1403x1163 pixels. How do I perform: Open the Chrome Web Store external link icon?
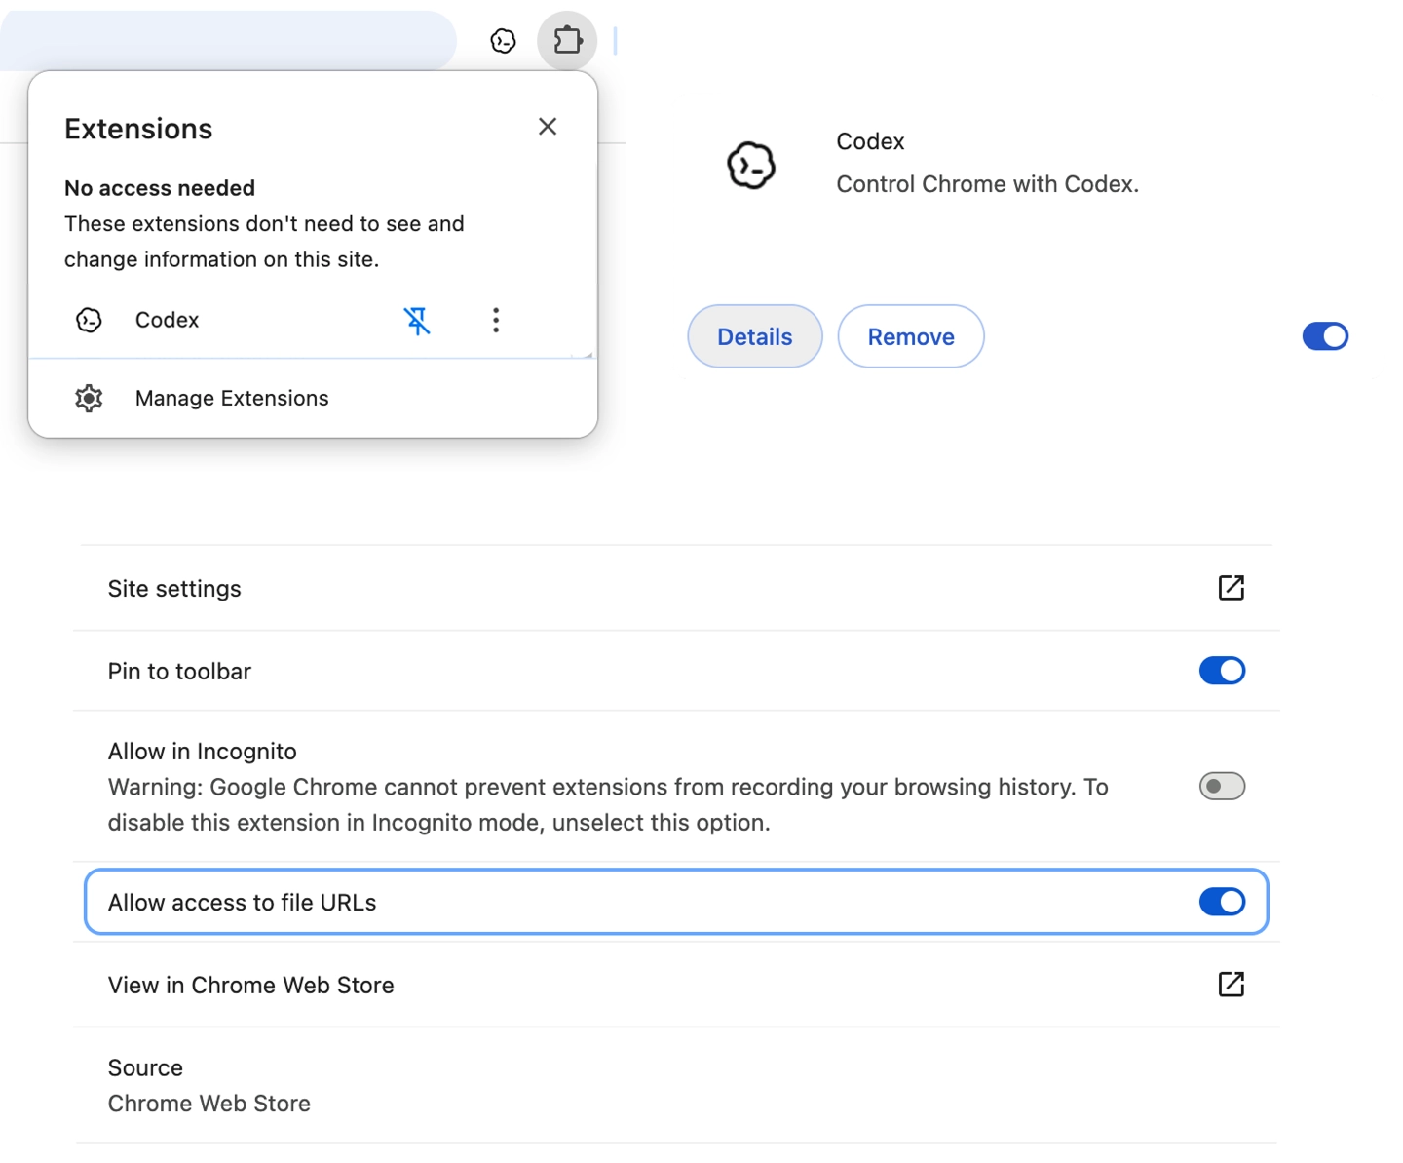coord(1232,985)
